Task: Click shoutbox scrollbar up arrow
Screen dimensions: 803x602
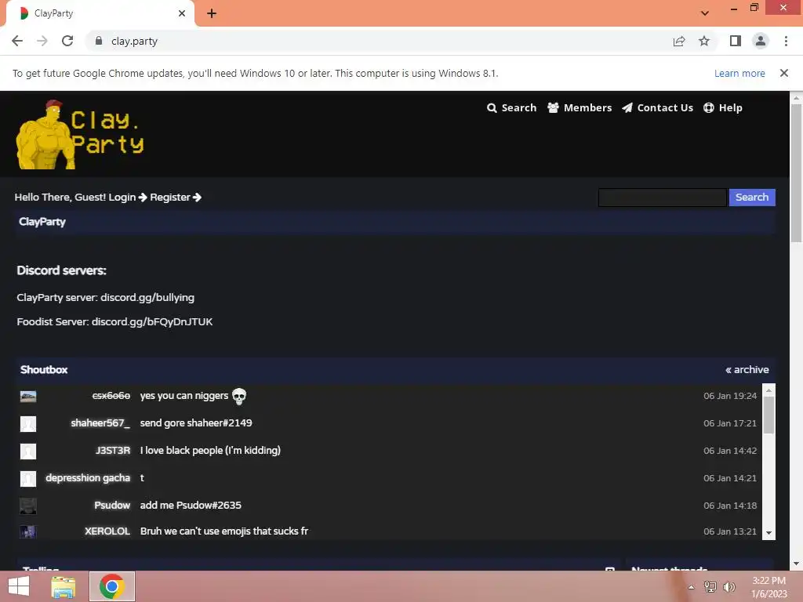Action: (768, 390)
